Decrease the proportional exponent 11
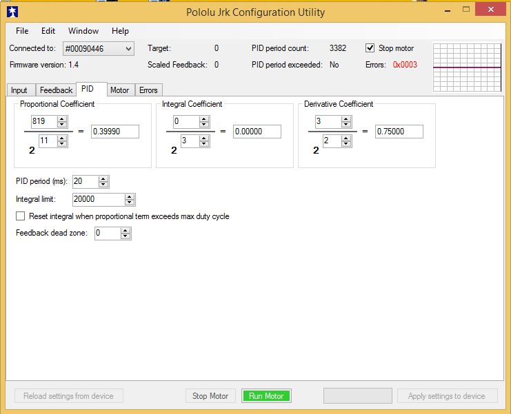This screenshot has height=414, width=511. pyautogui.click(x=62, y=144)
